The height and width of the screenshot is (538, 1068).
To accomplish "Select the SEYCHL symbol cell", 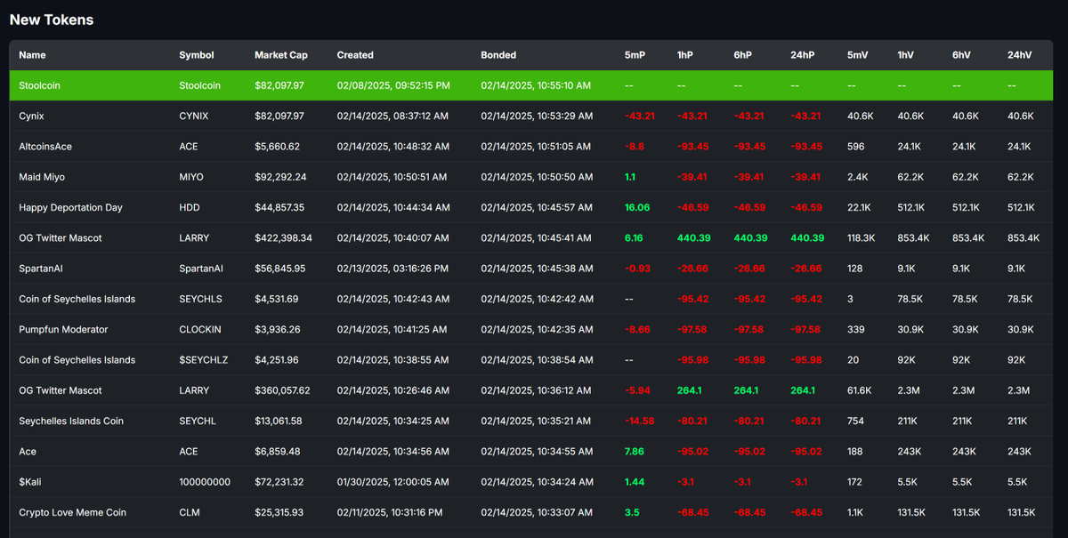I will point(198,421).
